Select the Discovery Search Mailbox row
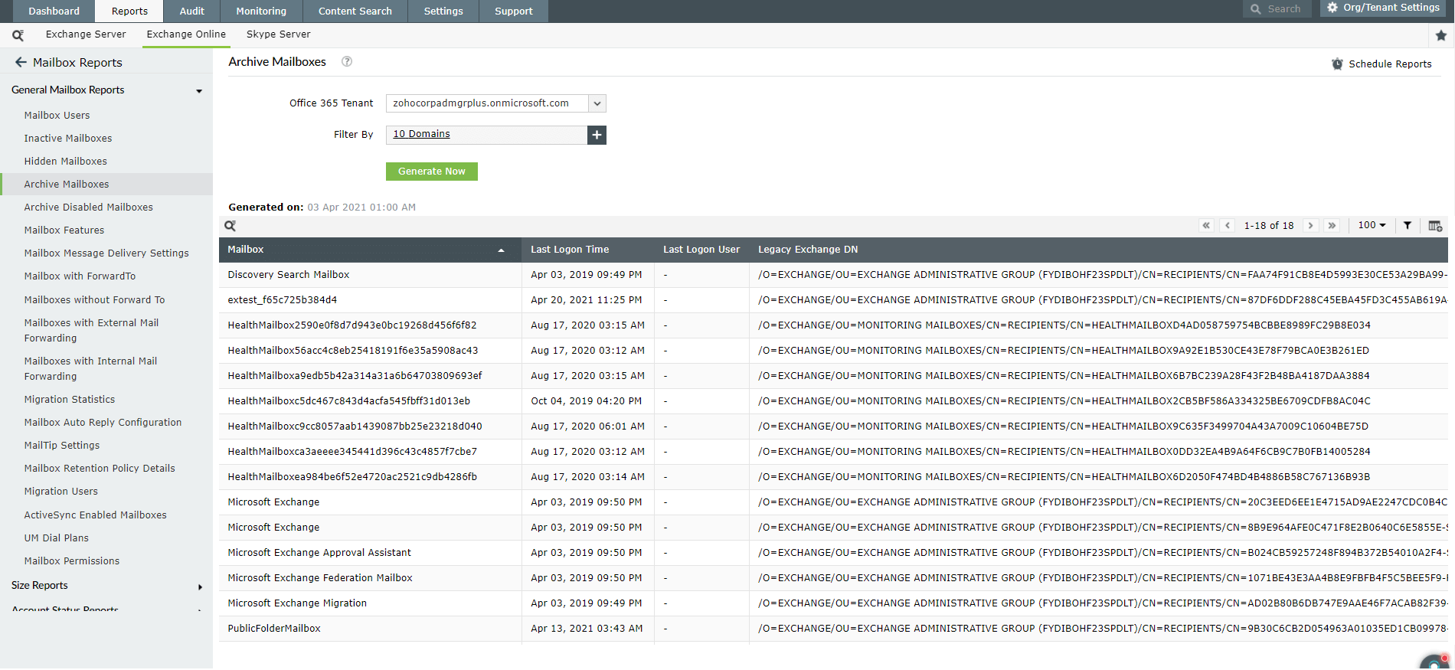The image size is (1455, 670). (833, 275)
